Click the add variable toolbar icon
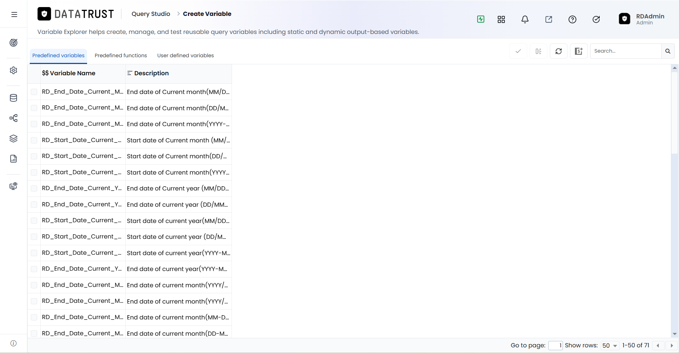This screenshot has height=353, width=679. (x=579, y=51)
